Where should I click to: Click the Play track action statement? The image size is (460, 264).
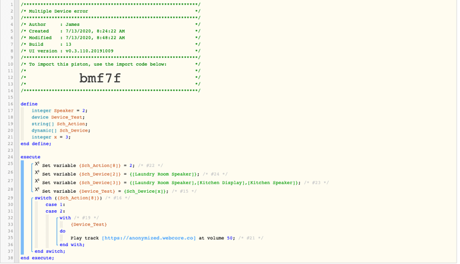click(x=153, y=238)
